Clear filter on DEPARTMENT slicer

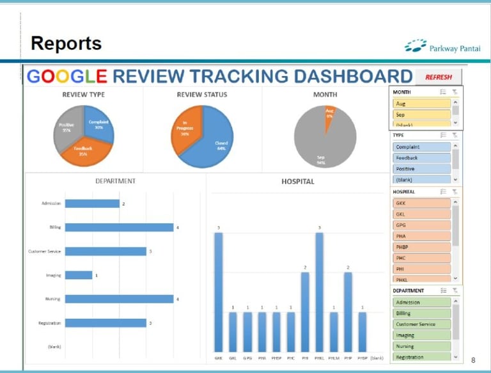[455, 290]
